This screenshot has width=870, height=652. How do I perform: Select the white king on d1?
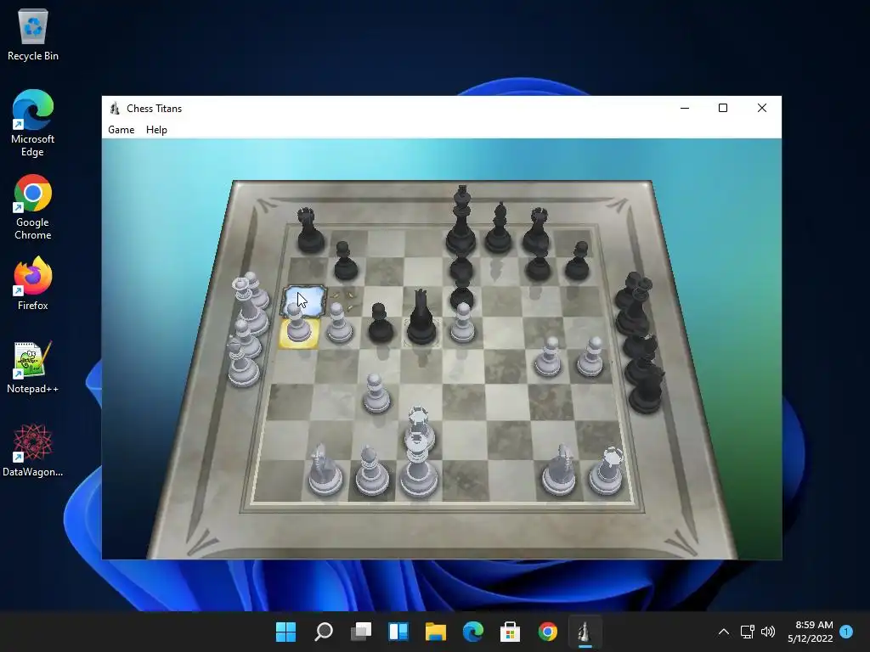[419, 469]
